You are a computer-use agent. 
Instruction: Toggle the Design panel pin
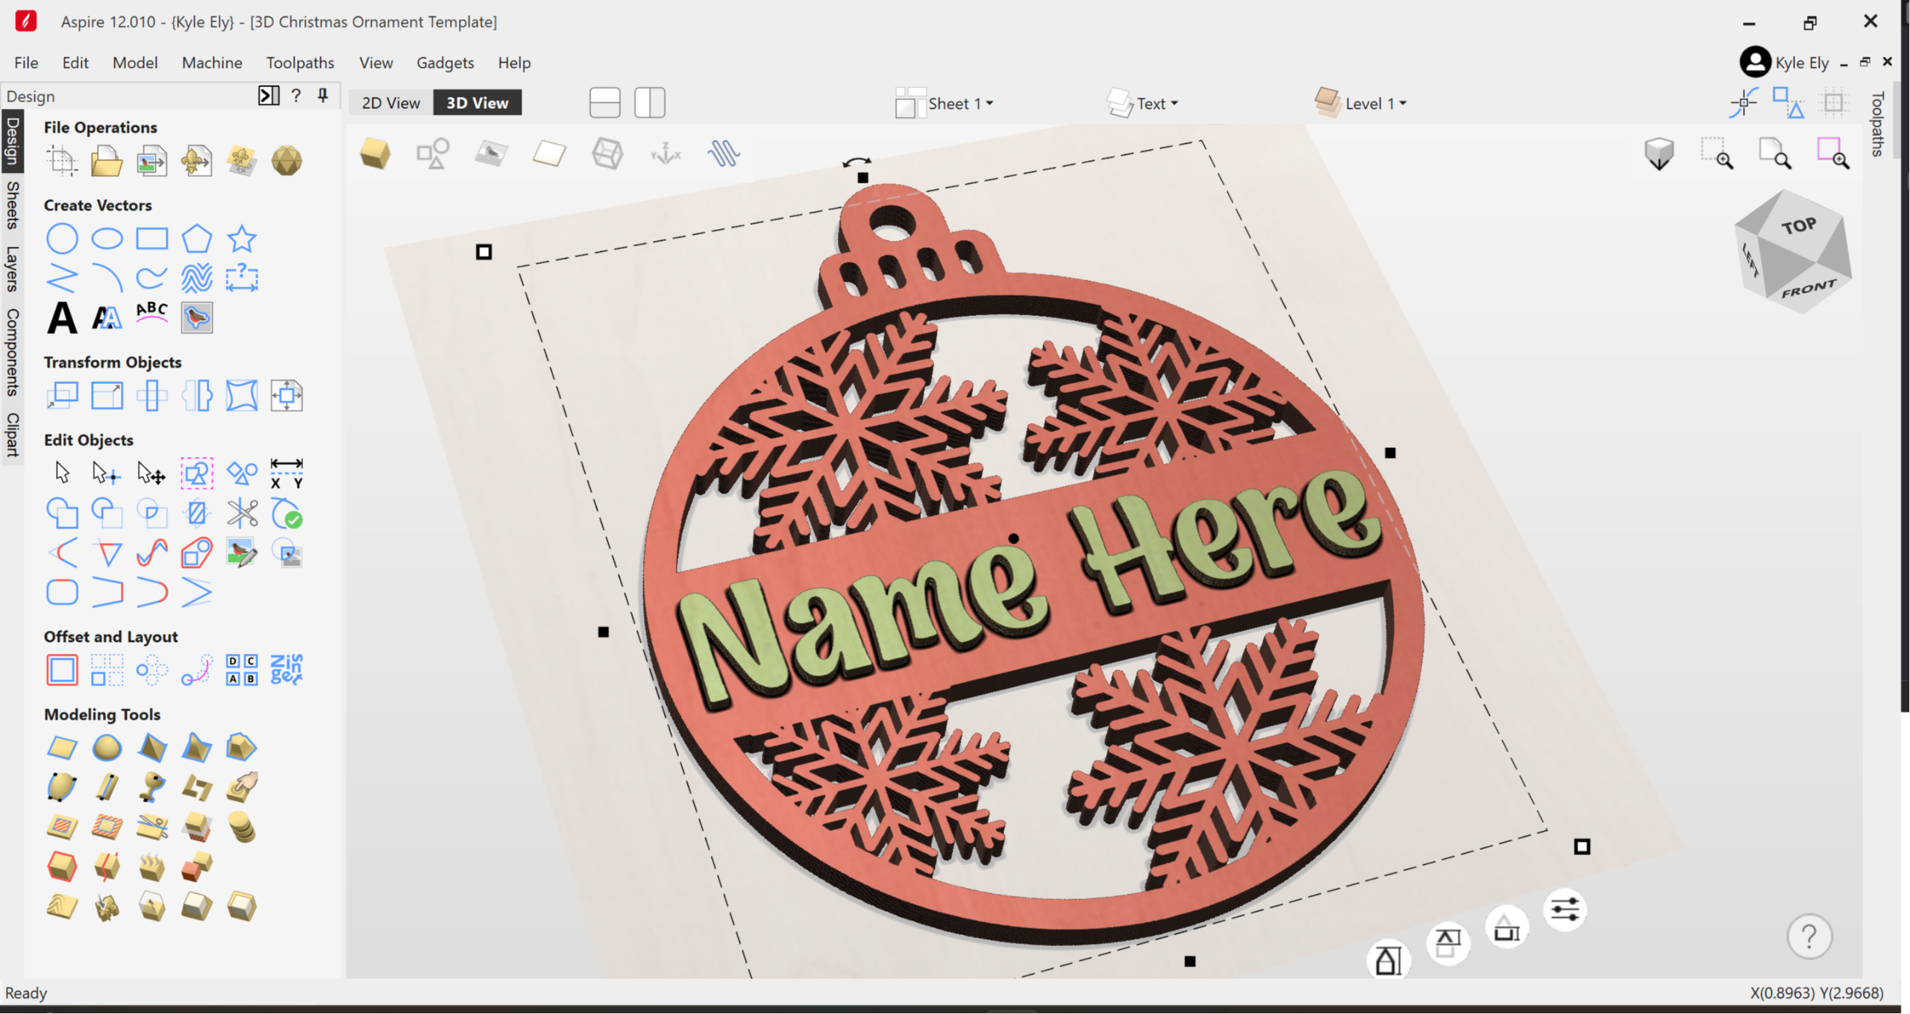pos(322,95)
